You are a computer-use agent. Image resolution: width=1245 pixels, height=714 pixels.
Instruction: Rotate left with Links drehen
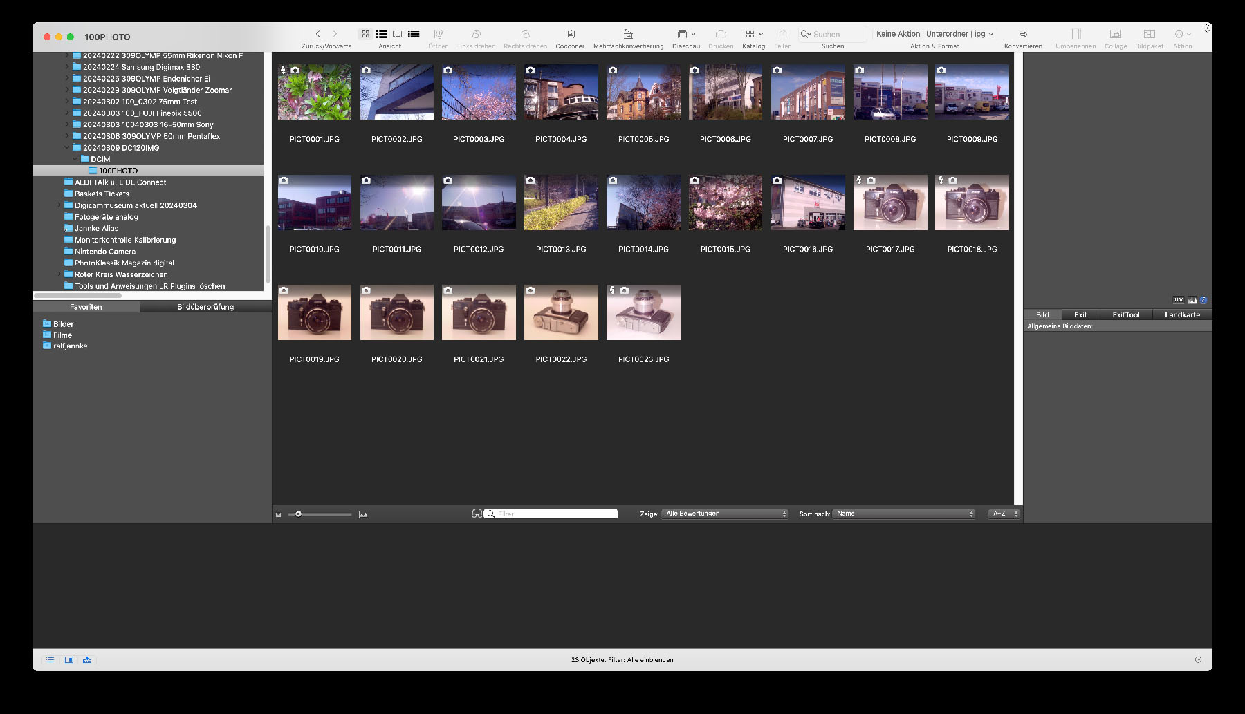point(477,34)
